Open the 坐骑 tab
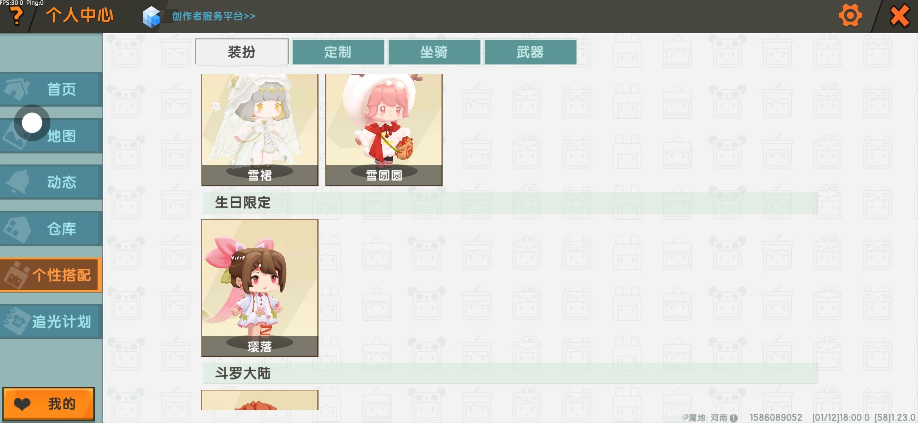Viewport: 918px width, 423px height. pyautogui.click(x=434, y=52)
